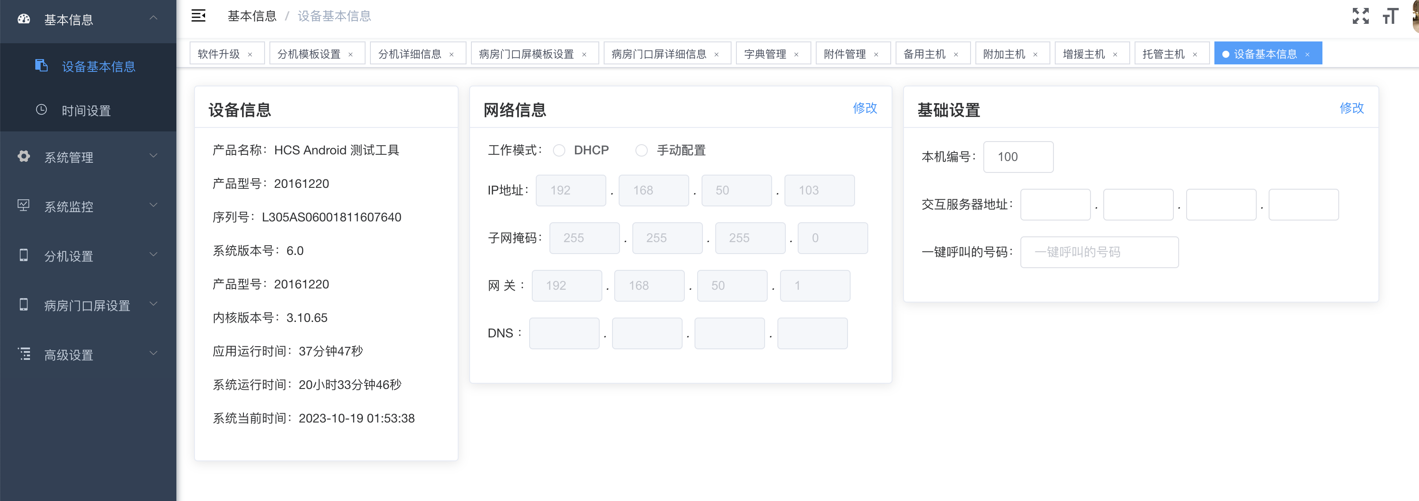Click the fullscreen toggle icon
The width and height of the screenshot is (1419, 501).
click(x=1360, y=16)
